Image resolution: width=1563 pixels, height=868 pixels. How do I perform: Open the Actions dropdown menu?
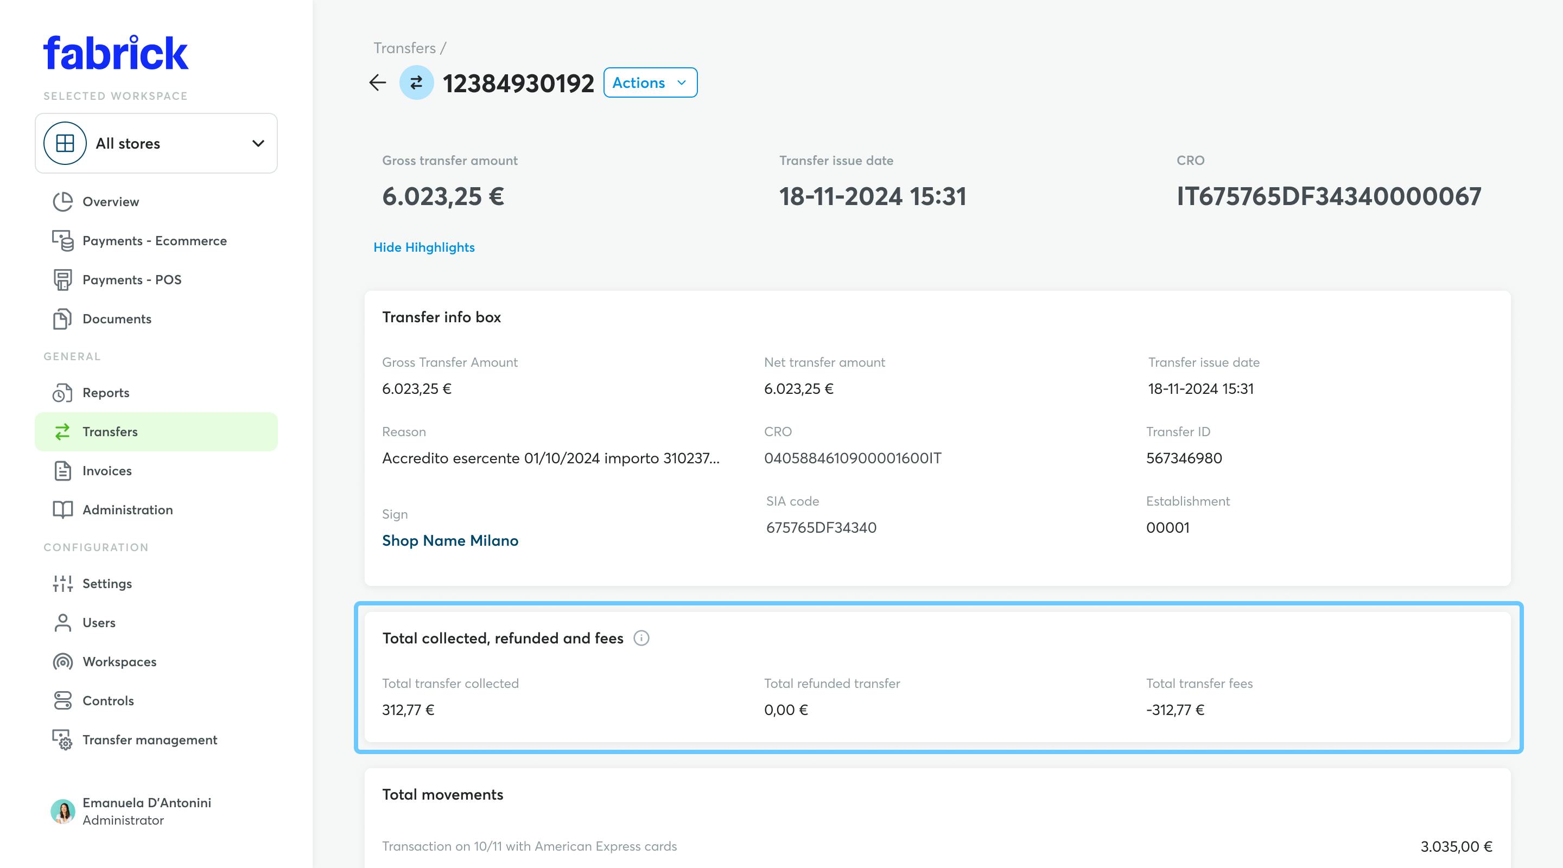(x=650, y=82)
